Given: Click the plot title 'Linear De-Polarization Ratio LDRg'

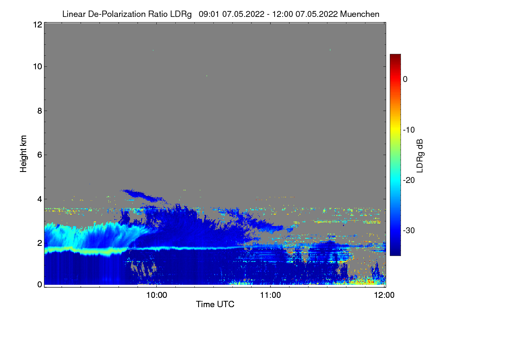Looking at the screenshot, I should tap(127, 14).
